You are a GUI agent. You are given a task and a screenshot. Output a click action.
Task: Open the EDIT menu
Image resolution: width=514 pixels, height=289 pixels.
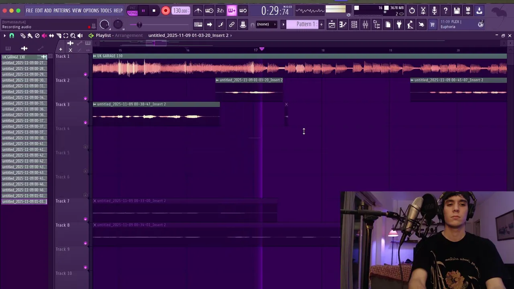[39, 10]
